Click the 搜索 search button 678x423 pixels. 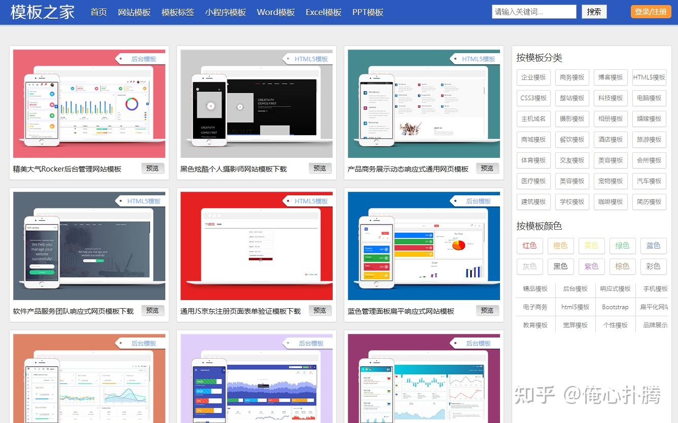594,12
